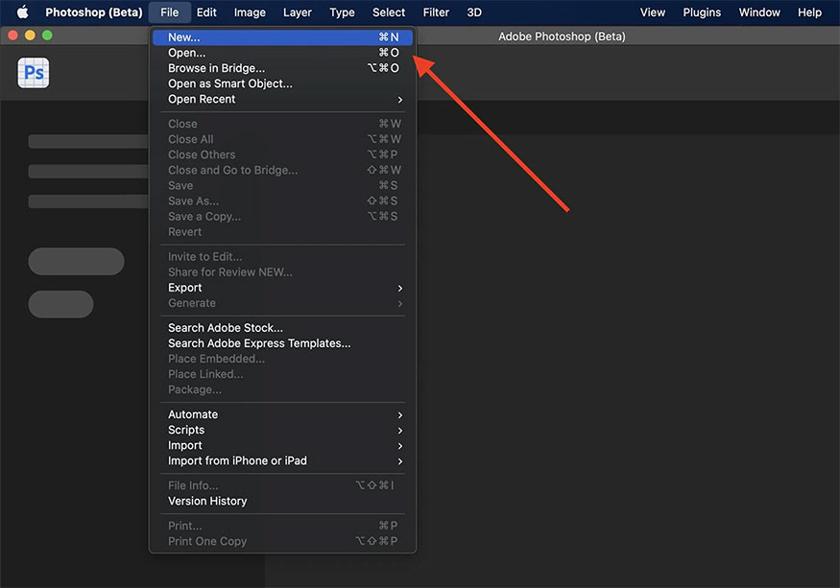This screenshot has width=840, height=588.
Task: Open the Window menu
Action: point(759,12)
